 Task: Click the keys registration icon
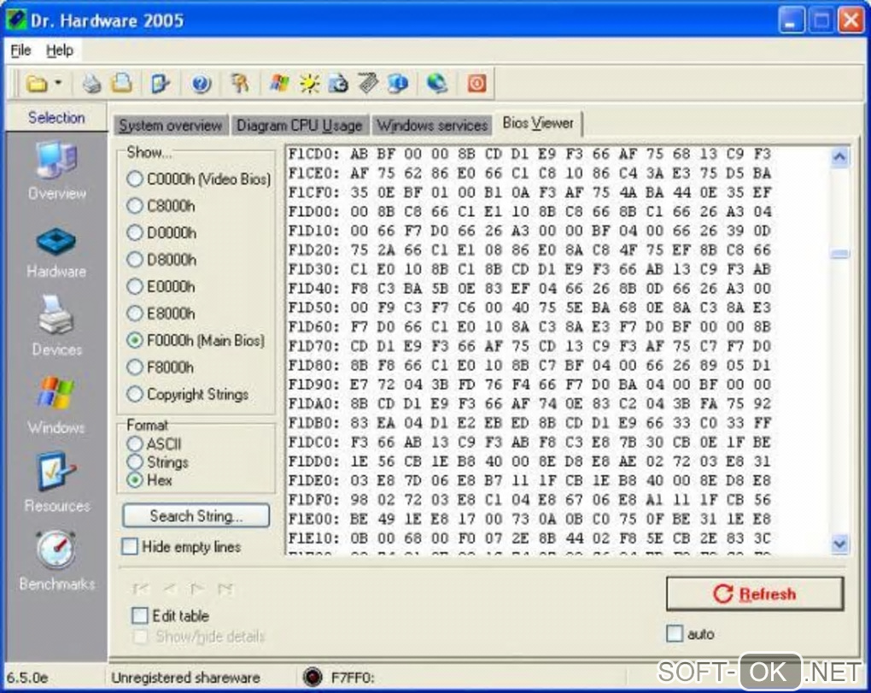(240, 84)
